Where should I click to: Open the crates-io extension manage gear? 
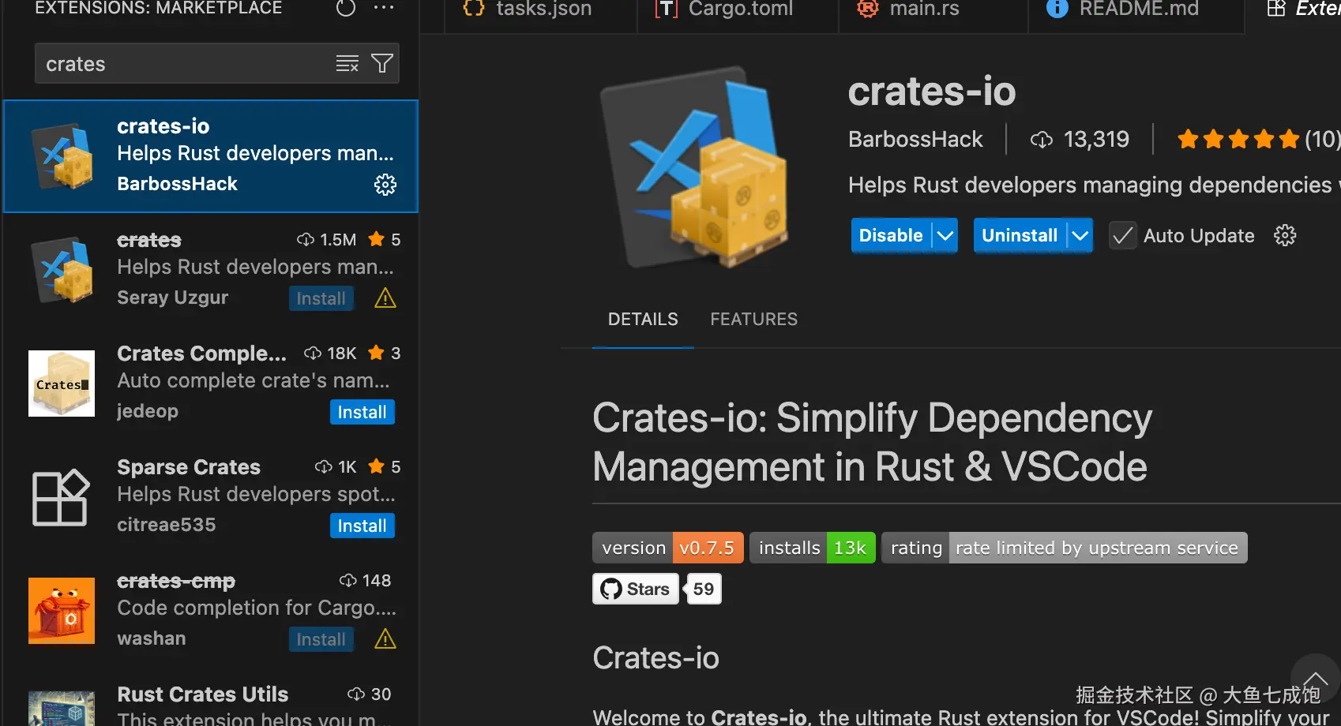[1285, 234]
